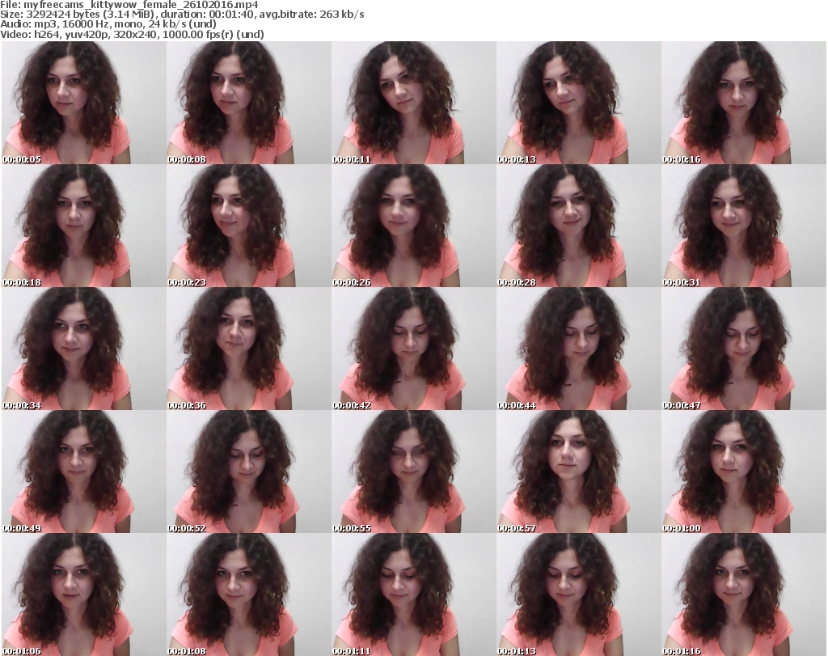Choose the 00:00:49 video frame
The width and height of the screenshot is (828, 656).
(83, 472)
